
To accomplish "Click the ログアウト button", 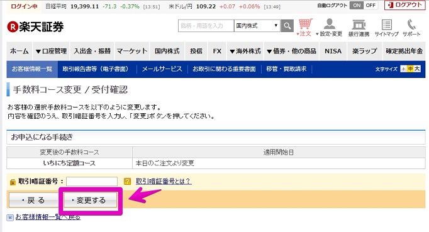I will pos(404,5).
